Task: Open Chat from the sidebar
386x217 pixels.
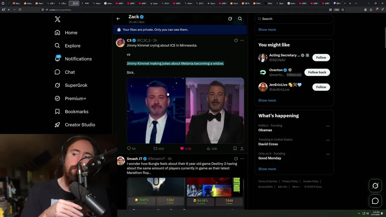Action: [x=65, y=72]
